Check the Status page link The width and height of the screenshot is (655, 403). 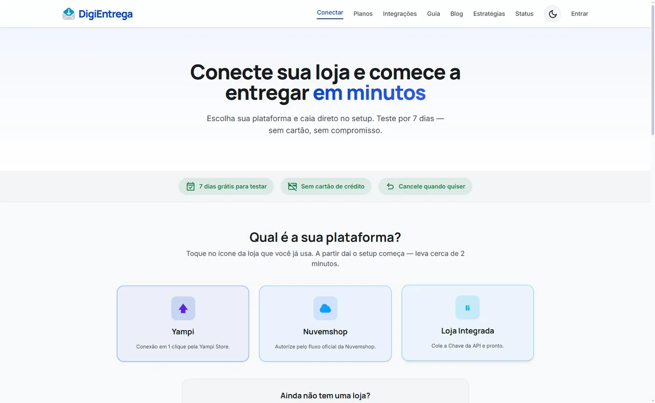click(524, 14)
